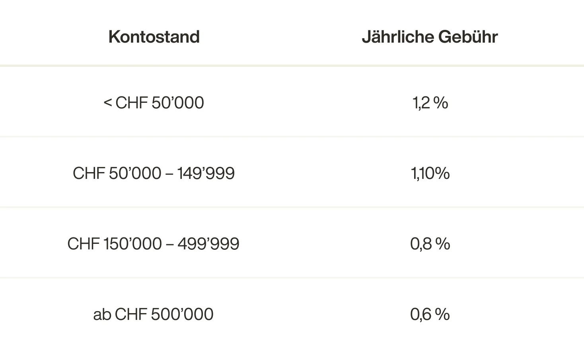Viewport: 584px width, 349px height.
Task: Click the Jährliche Gebühr column header
Action: [x=430, y=37]
